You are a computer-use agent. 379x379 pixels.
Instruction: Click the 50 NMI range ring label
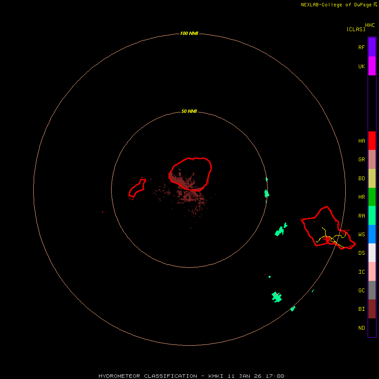[189, 111]
